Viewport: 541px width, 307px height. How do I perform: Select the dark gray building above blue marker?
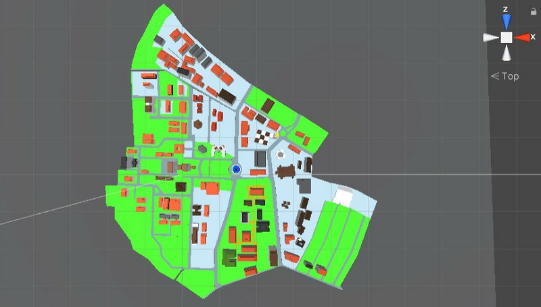[x=260, y=159]
